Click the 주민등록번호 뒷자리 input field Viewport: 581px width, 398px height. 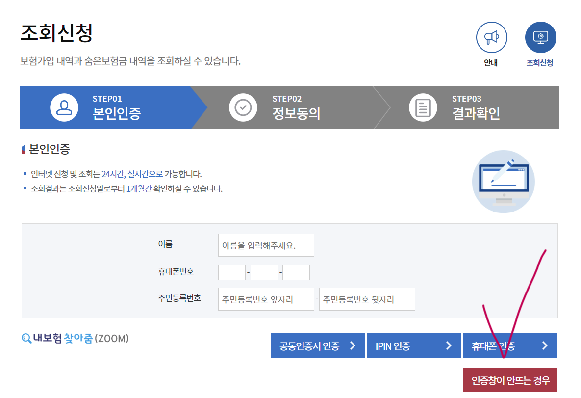[x=367, y=299]
